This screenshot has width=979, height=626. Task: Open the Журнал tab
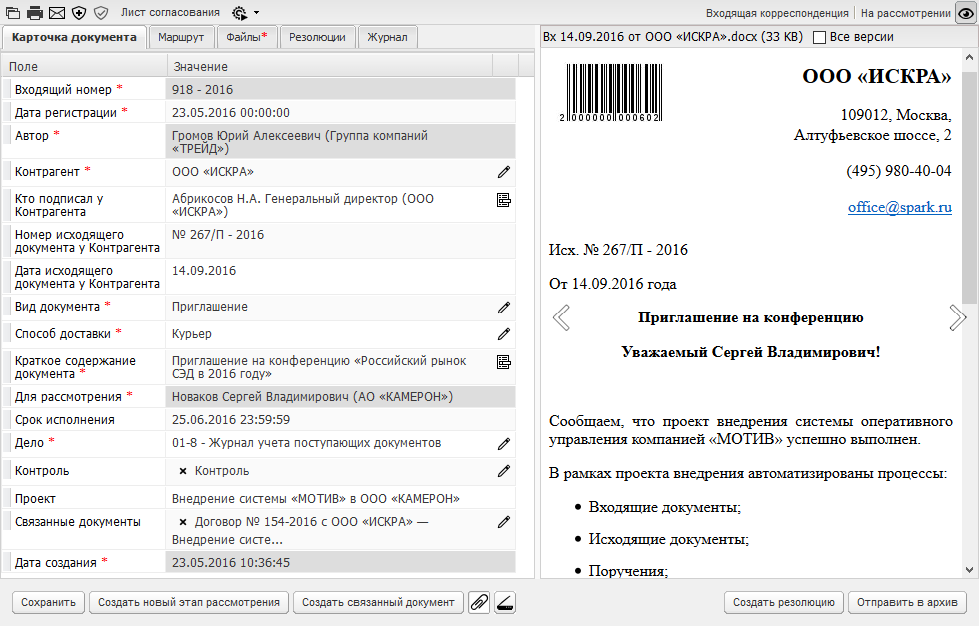point(388,37)
